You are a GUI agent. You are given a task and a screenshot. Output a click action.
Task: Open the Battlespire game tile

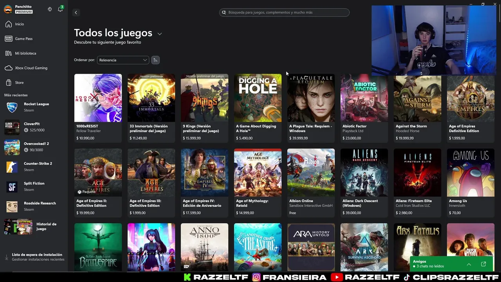point(98,247)
